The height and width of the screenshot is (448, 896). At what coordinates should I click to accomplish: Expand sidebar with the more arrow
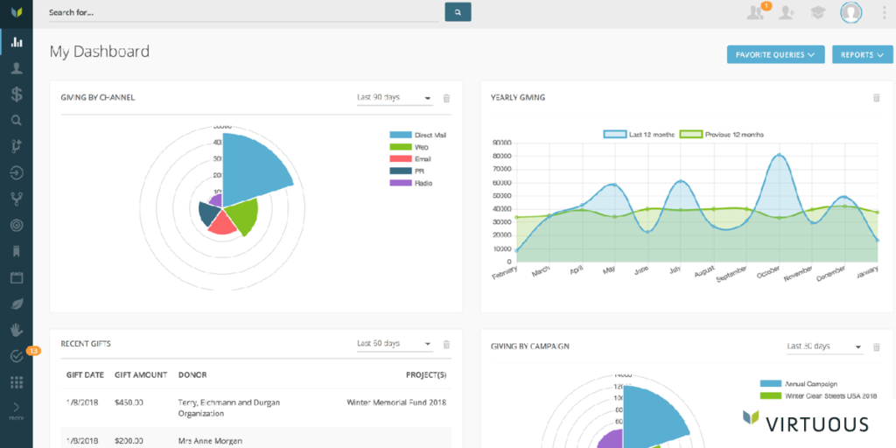17,411
